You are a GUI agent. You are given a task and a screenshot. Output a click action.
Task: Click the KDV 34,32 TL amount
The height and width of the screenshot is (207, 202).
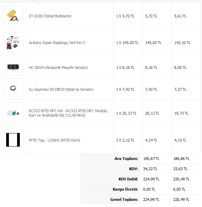tap(150, 169)
